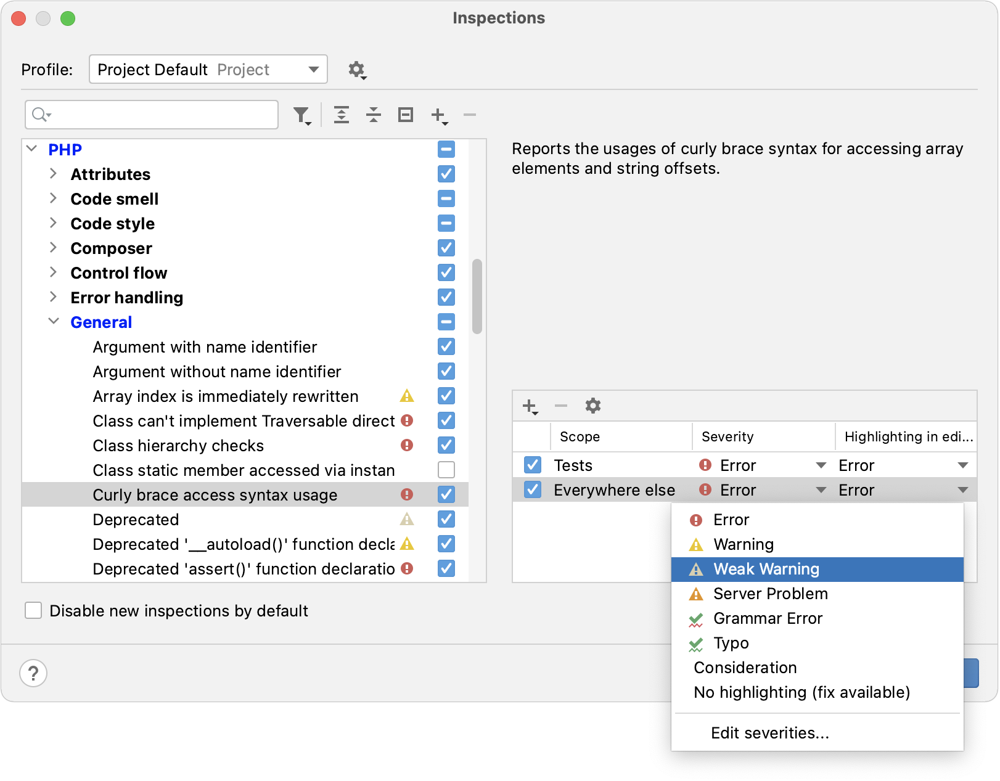
Task: Click error icon next to Everywhere else severity
Action: click(x=705, y=489)
